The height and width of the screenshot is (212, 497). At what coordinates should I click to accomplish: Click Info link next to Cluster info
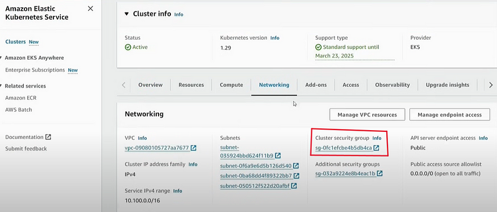179,15
